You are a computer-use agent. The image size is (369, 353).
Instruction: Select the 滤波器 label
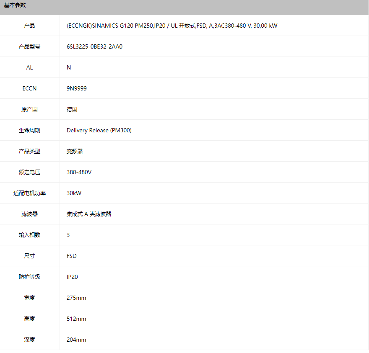(29, 214)
